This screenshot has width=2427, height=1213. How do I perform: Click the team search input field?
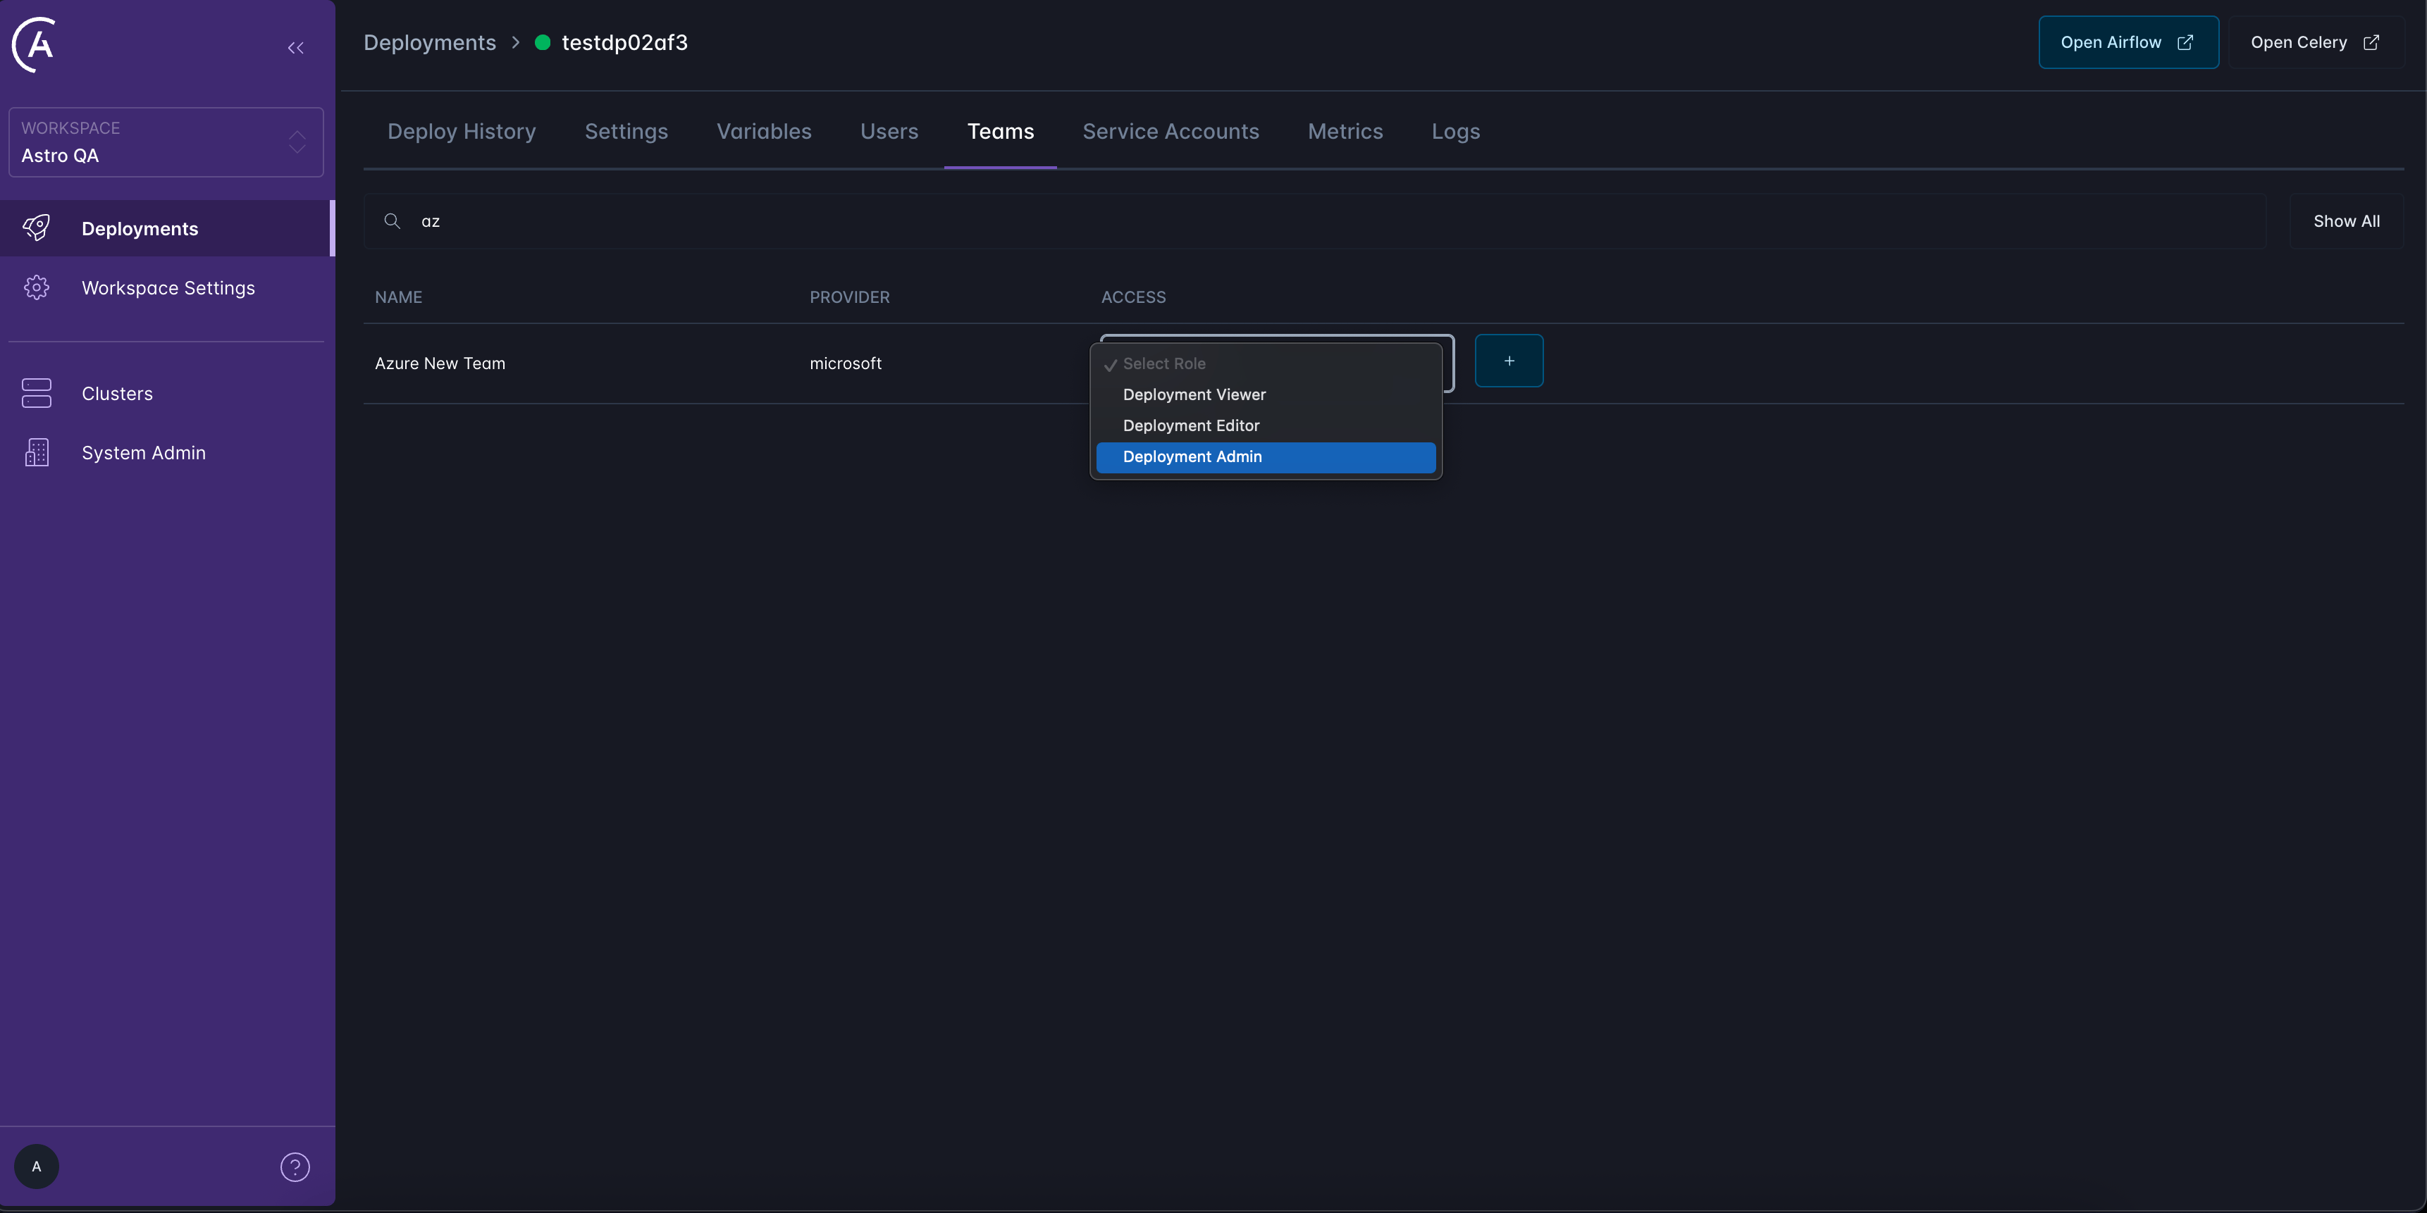(x=1314, y=221)
